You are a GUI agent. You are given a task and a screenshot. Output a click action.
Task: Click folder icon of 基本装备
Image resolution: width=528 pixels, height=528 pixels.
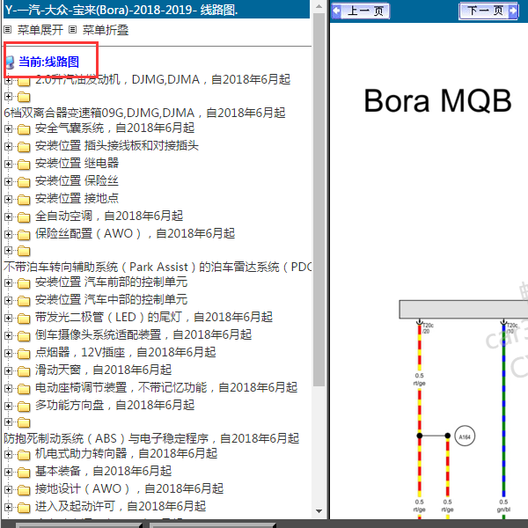click(24, 473)
